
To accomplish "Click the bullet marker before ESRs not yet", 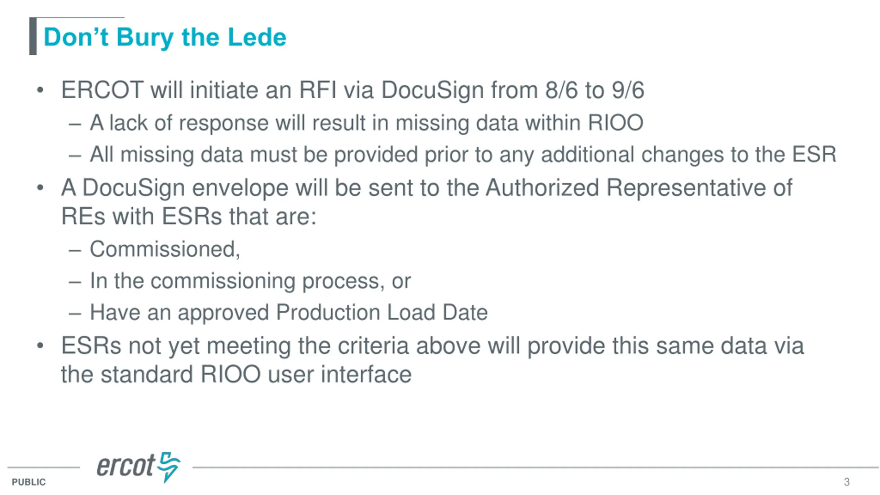I will pos(40,346).
